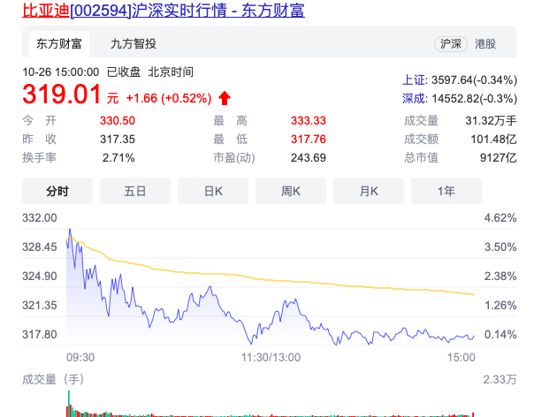Viewport: 557px width, 417px height.
Task: Click the 市盈(动) value 243.69
Action: (x=309, y=157)
